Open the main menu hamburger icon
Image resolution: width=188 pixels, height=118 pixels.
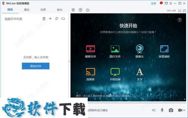click(171, 3)
